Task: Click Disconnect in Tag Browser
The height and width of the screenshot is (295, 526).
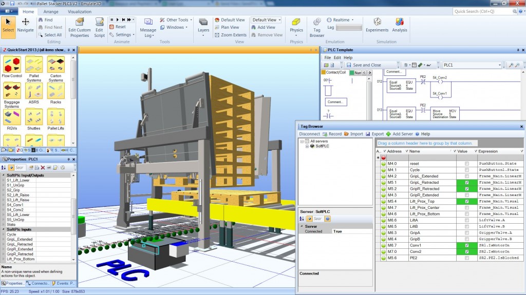Action: [x=309, y=134]
